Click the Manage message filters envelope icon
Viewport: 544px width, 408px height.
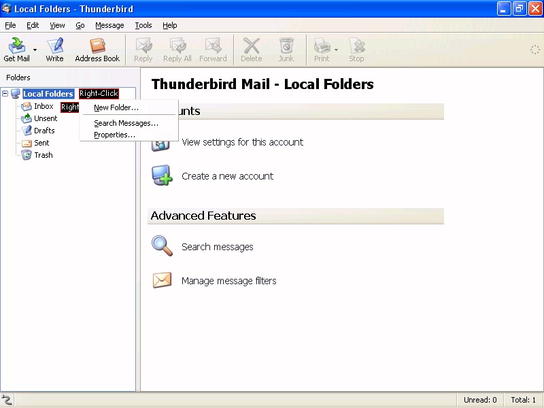click(162, 280)
